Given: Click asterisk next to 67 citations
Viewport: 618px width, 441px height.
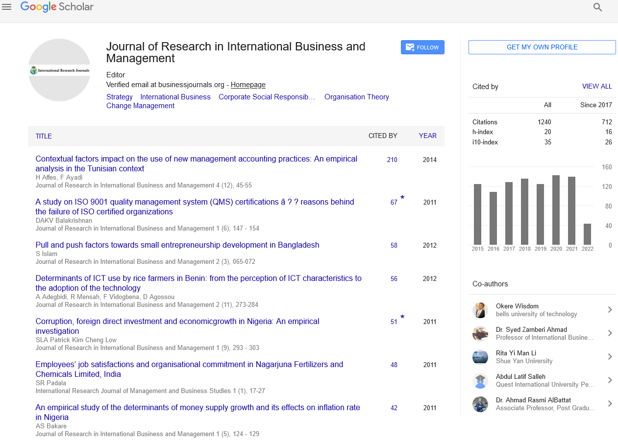Looking at the screenshot, I should tap(402, 198).
